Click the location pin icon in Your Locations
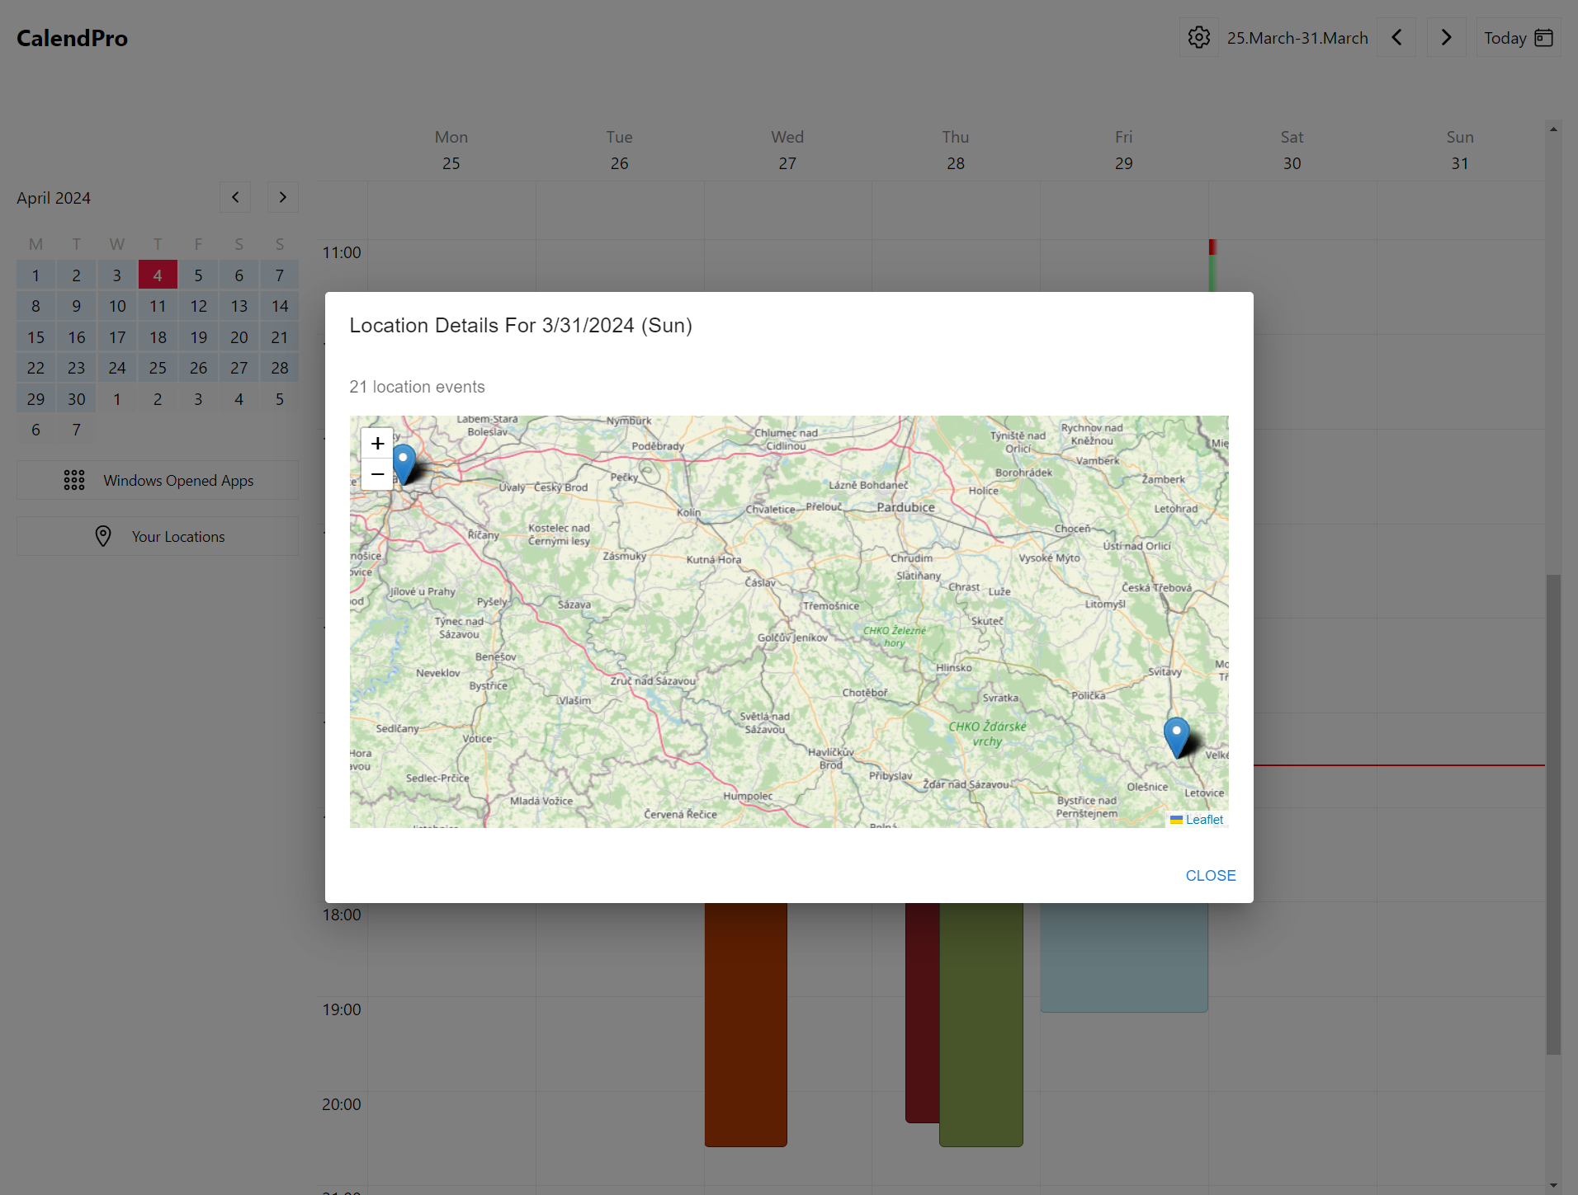 pyautogui.click(x=103, y=536)
